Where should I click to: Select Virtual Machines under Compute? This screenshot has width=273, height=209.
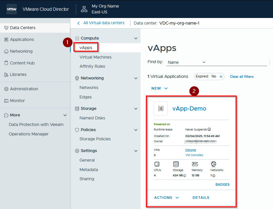[x=95, y=57]
